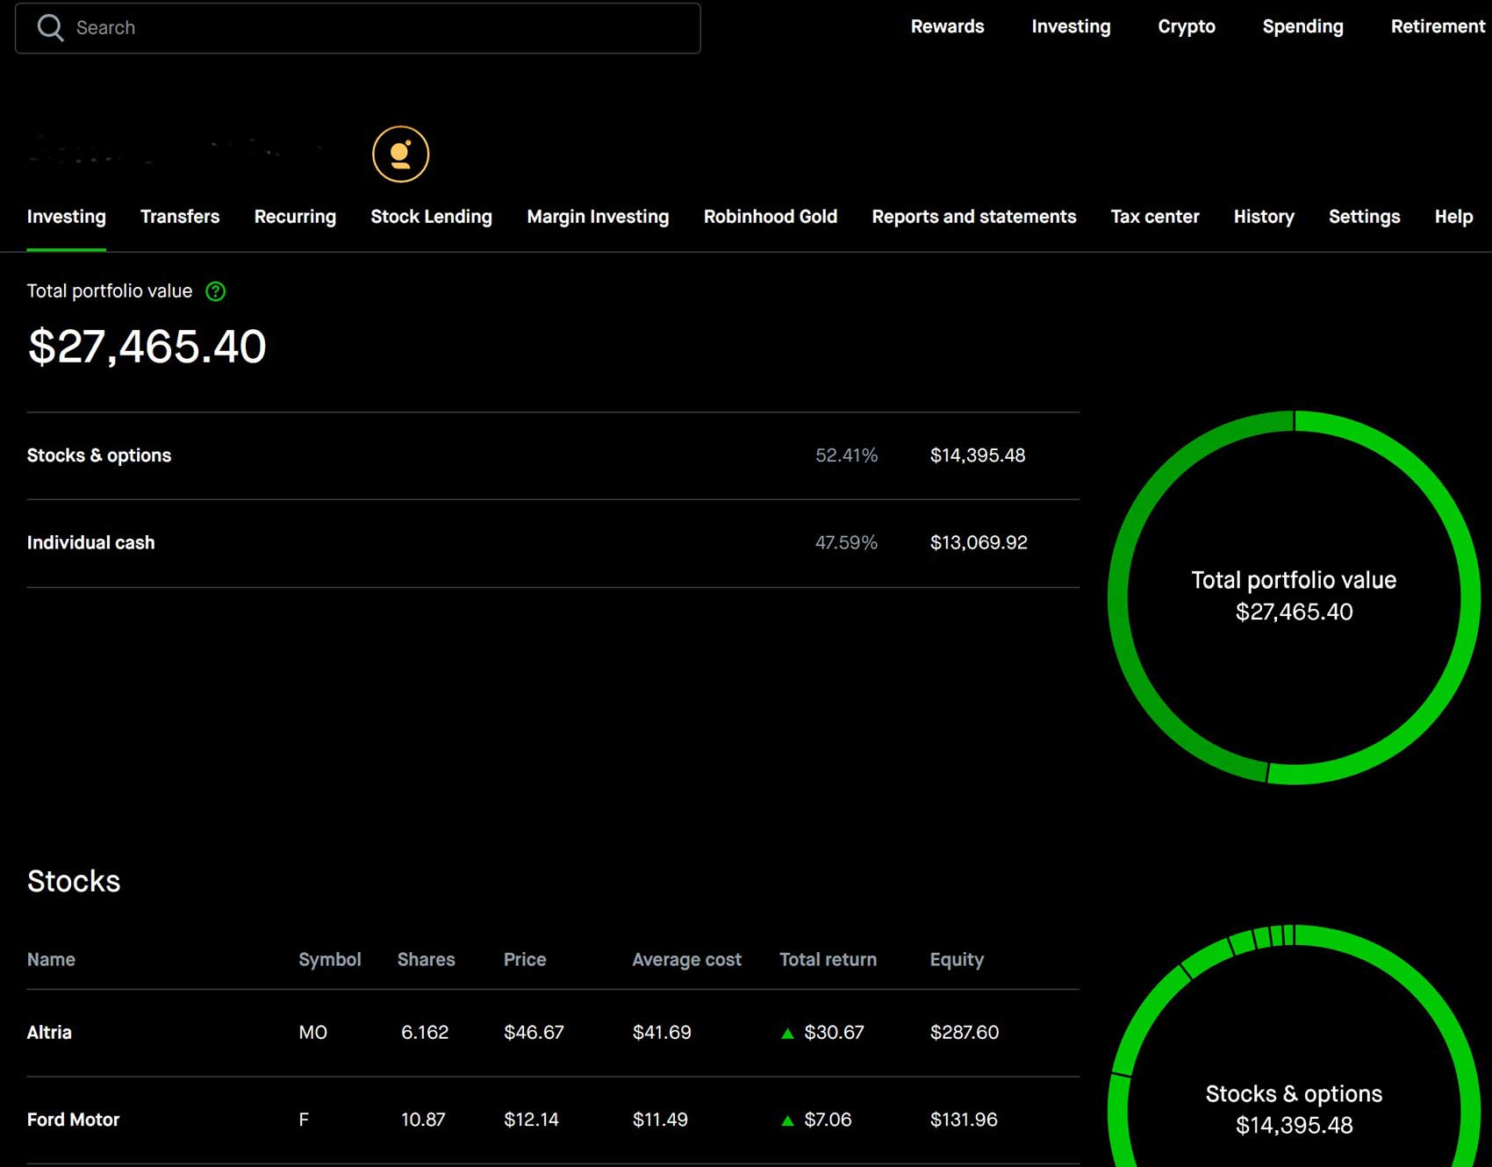Sort by the Price column header
This screenshot has width=1492, height=1167.
pos(525,960)
